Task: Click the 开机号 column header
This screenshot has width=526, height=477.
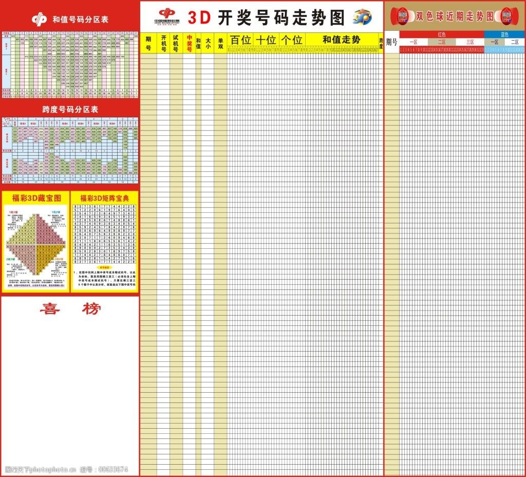Action: [x=164, y=42]
